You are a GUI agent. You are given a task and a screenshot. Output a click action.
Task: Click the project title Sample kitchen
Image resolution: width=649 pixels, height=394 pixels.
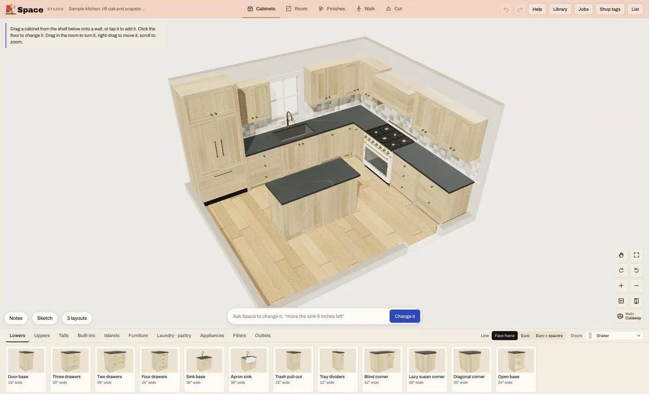[x=107, y=9]
